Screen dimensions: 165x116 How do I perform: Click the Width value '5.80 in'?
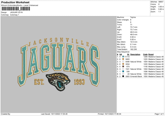pyautogui.click(x=161, y=9)
